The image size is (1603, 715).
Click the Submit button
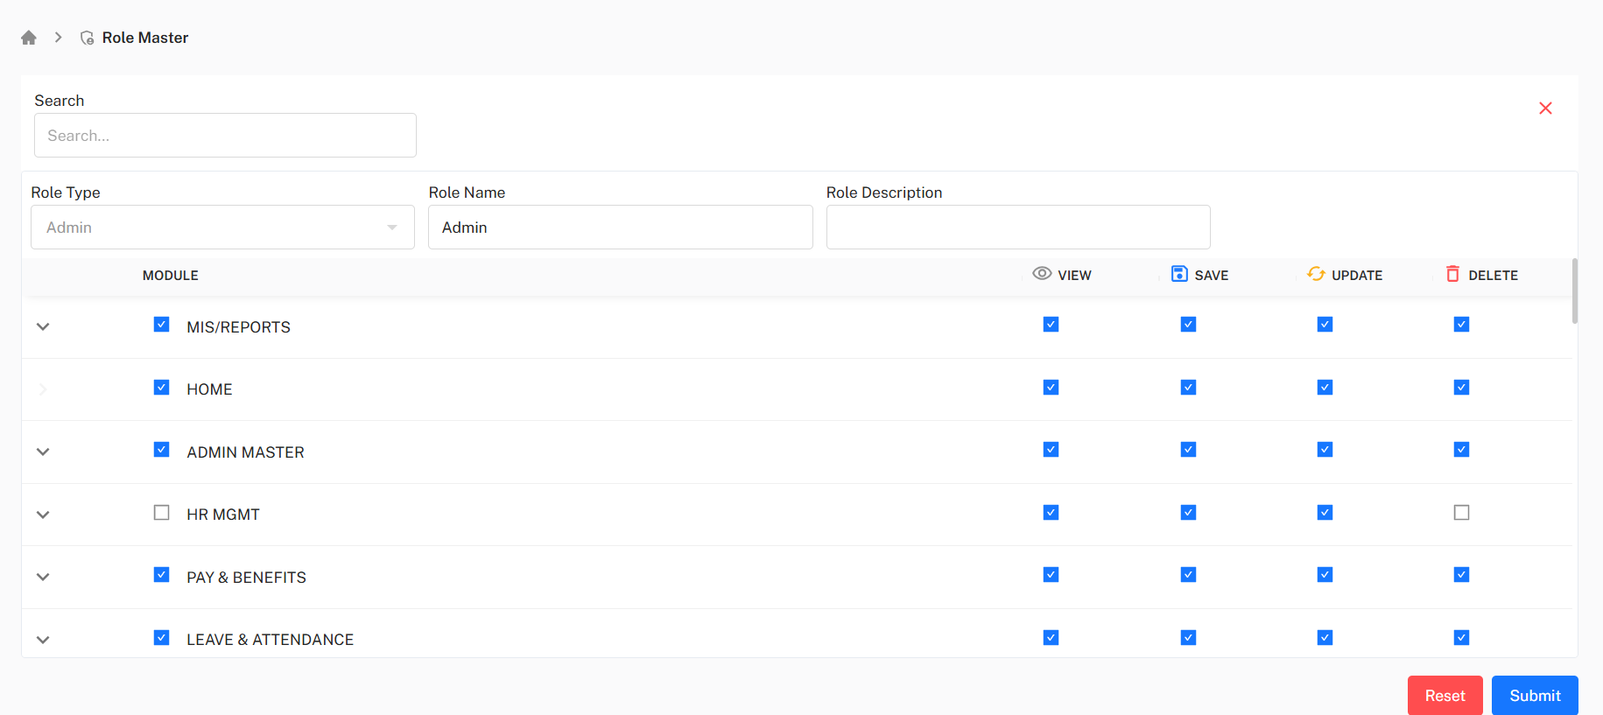click(1534, 696)
